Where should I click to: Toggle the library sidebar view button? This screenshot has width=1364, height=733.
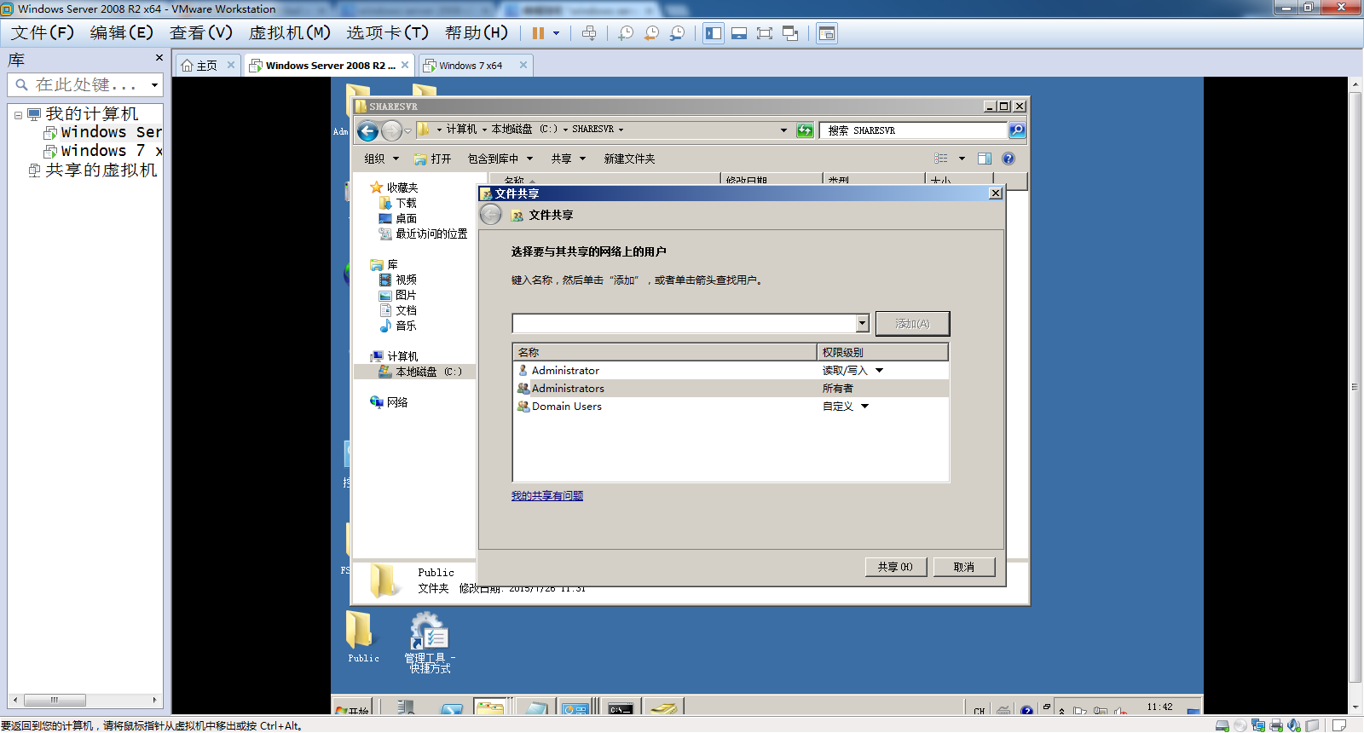tap(714, 33)
